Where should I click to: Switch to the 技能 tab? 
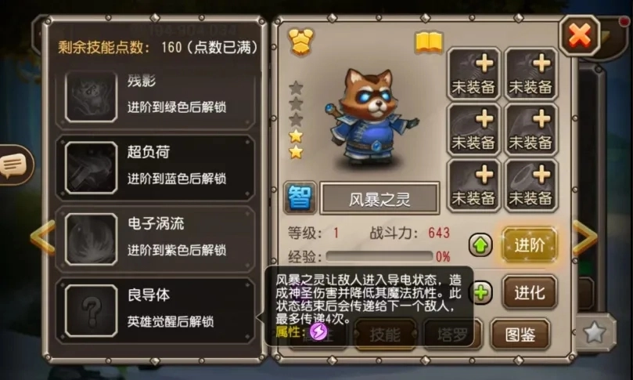tap(385, 334)
